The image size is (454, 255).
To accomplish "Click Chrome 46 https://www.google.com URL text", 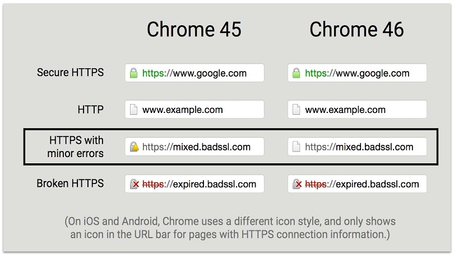I will pyautogui.click(x=357, y=73).
